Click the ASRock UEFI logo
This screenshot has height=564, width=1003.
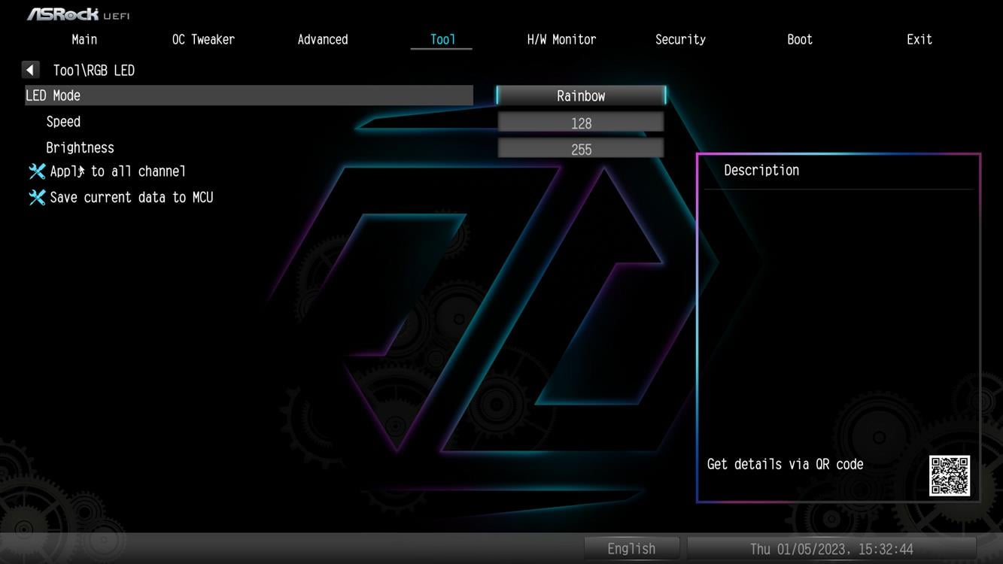[x=78, y=14]
